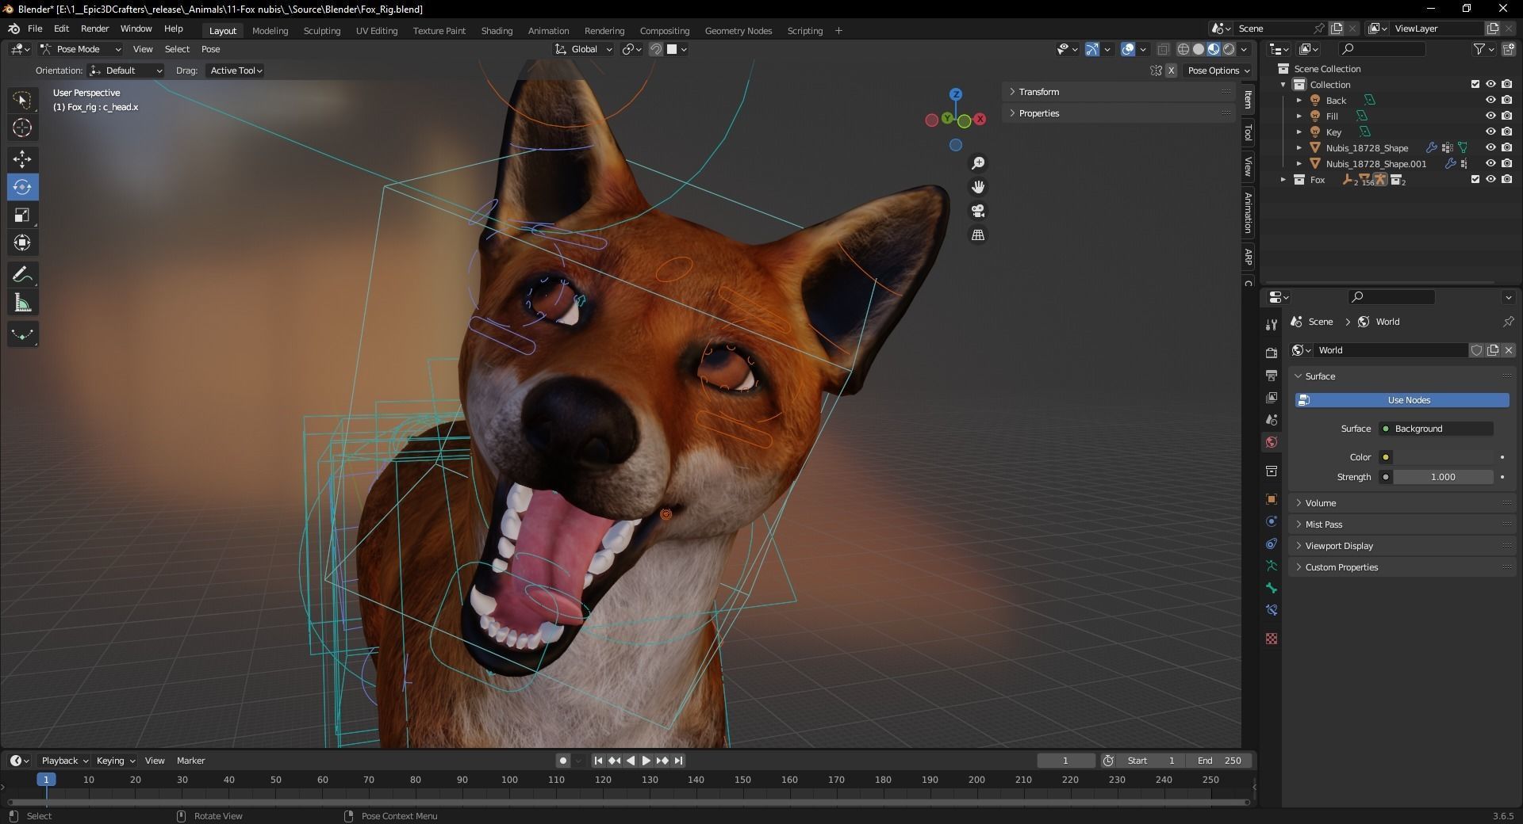Open the Bone Constraints properties tab icon
1523x824 pixels.
tap(1272, 610)
